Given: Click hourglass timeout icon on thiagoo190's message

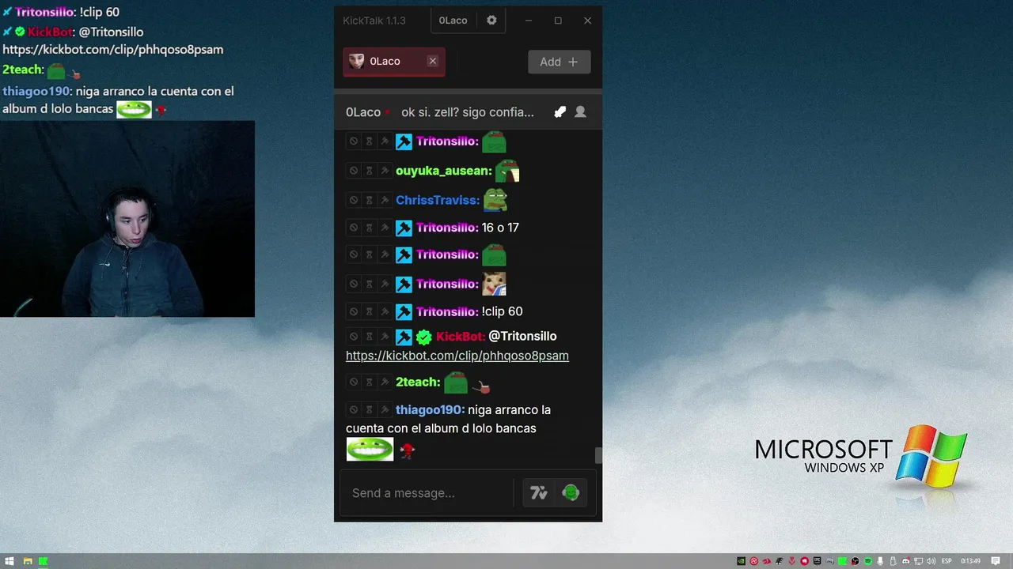Looking at the screenshot, I should (369, 409).
